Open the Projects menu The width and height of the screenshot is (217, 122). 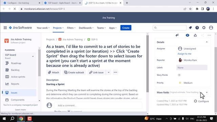(x=58, y=28)
